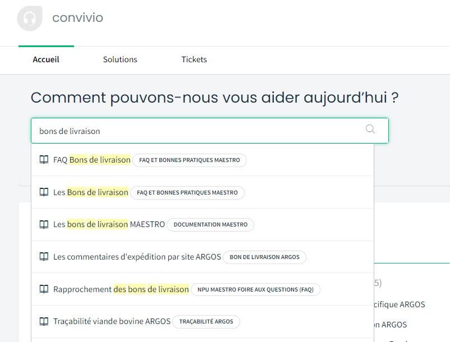Click the book icon beside Traçabilité viande bovine
Image resolution: width=450 pixels, height=342 pixels.
coord(44,321)
